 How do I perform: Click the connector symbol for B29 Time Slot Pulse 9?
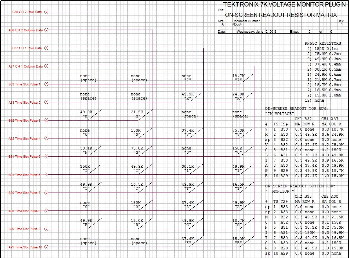46,229
